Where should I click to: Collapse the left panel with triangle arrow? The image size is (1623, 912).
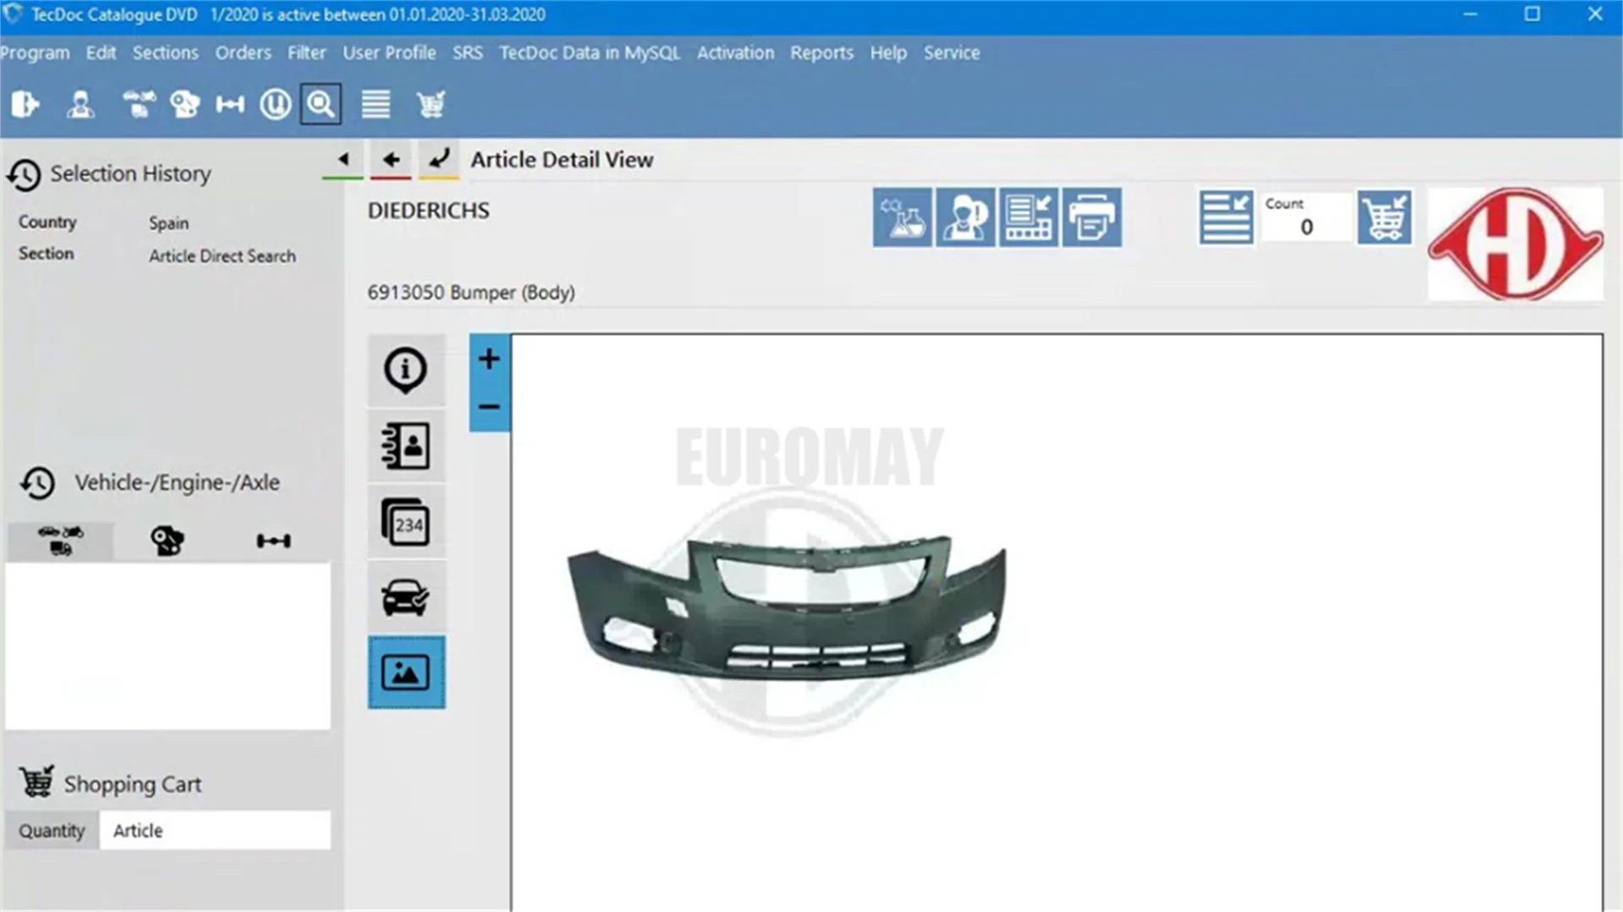point(343,160)
